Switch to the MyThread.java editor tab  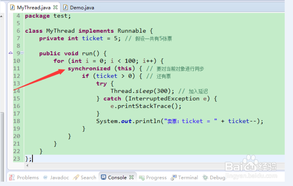pyautogui.click(x=34, y=8)
